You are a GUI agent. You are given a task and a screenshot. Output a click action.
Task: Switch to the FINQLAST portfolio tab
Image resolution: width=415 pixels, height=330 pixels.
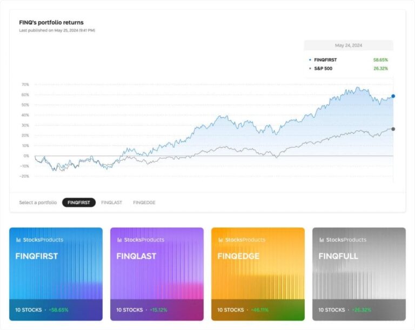point(111,203)
